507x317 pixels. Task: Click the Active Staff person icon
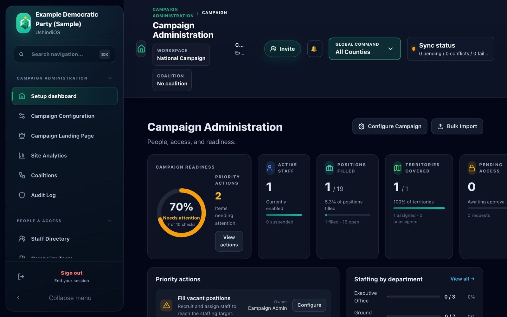(270, 168)
